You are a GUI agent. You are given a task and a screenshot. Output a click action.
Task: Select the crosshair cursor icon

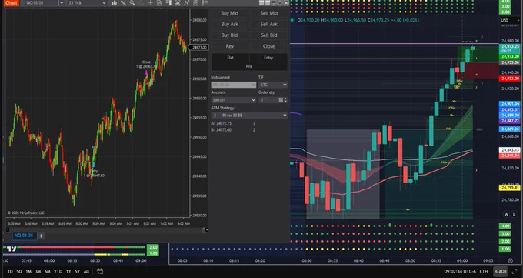151,3
